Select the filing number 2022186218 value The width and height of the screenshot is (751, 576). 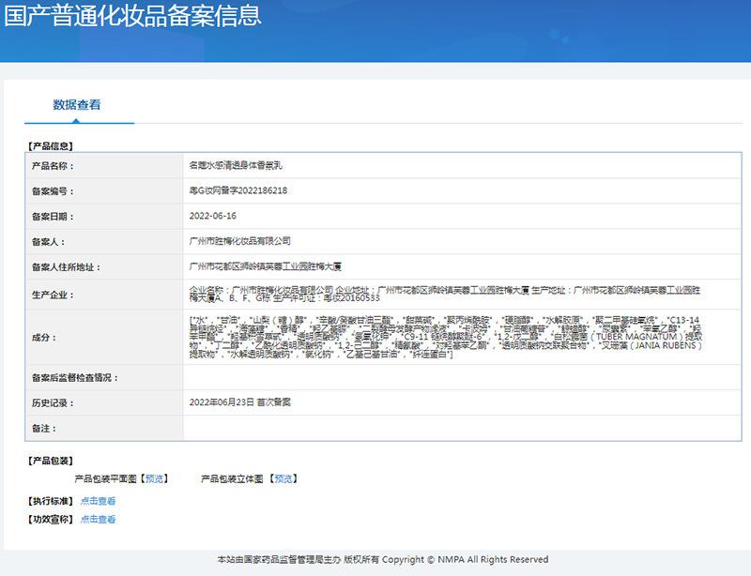pos(238,190)
